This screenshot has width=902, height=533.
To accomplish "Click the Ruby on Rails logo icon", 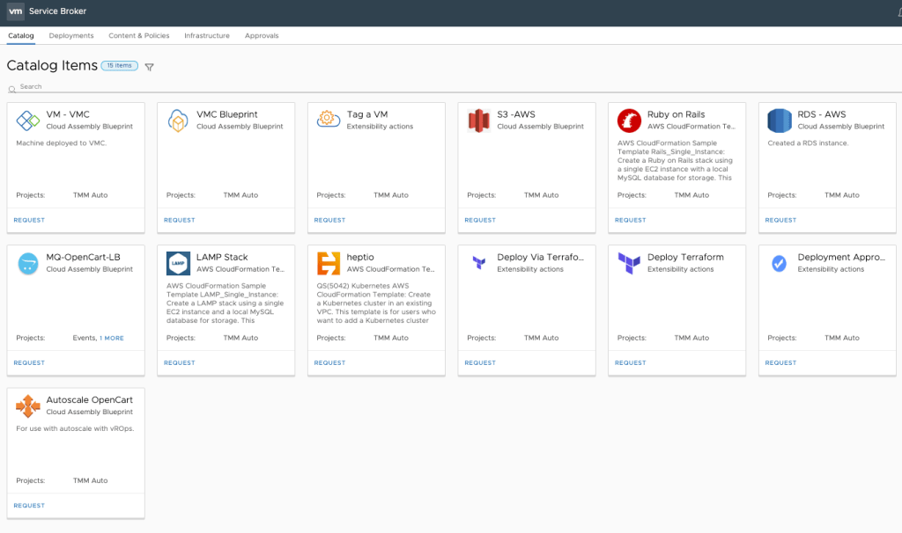I will (629, 120).
